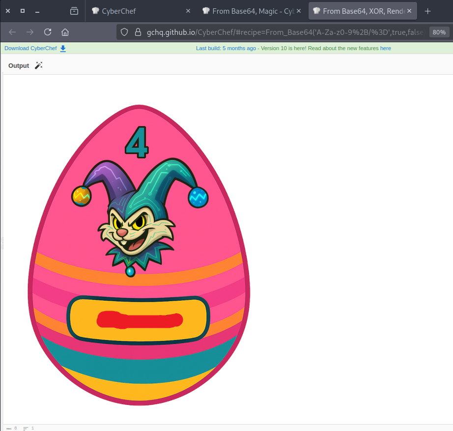453x431 pixels.
Task: Reload the current page
Action: (x=48, y=32)
